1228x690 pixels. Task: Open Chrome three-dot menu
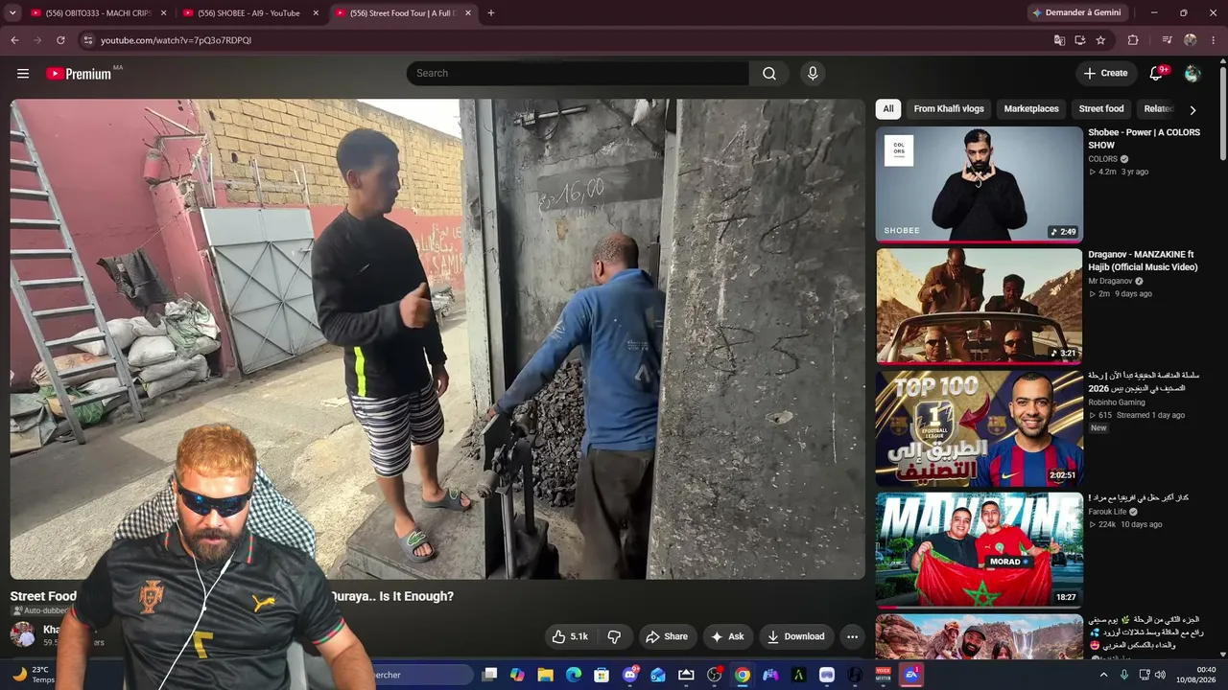[x=1214, y=40]
